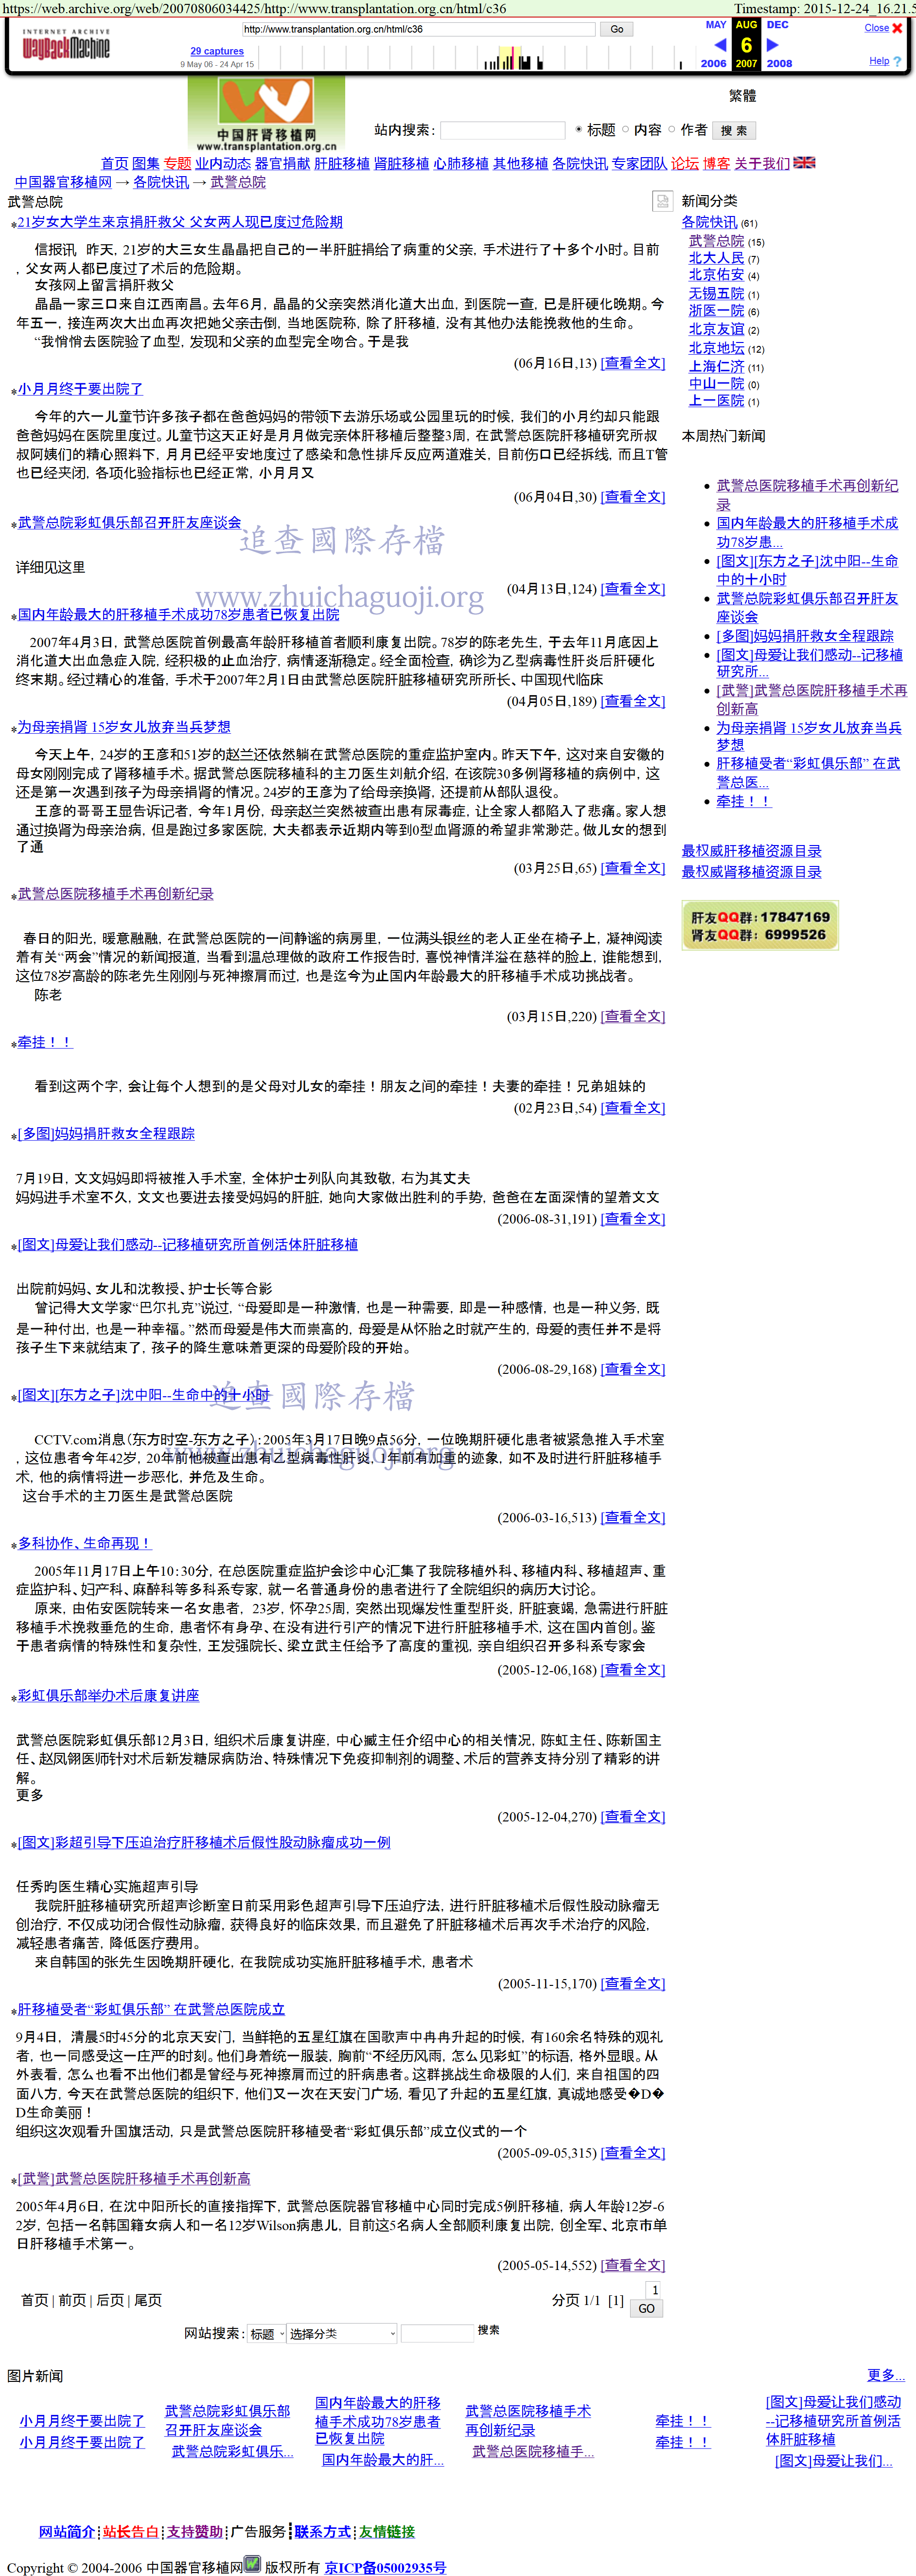
Task: Click the ICP verification badge icon in footer
Action: 253,2564
